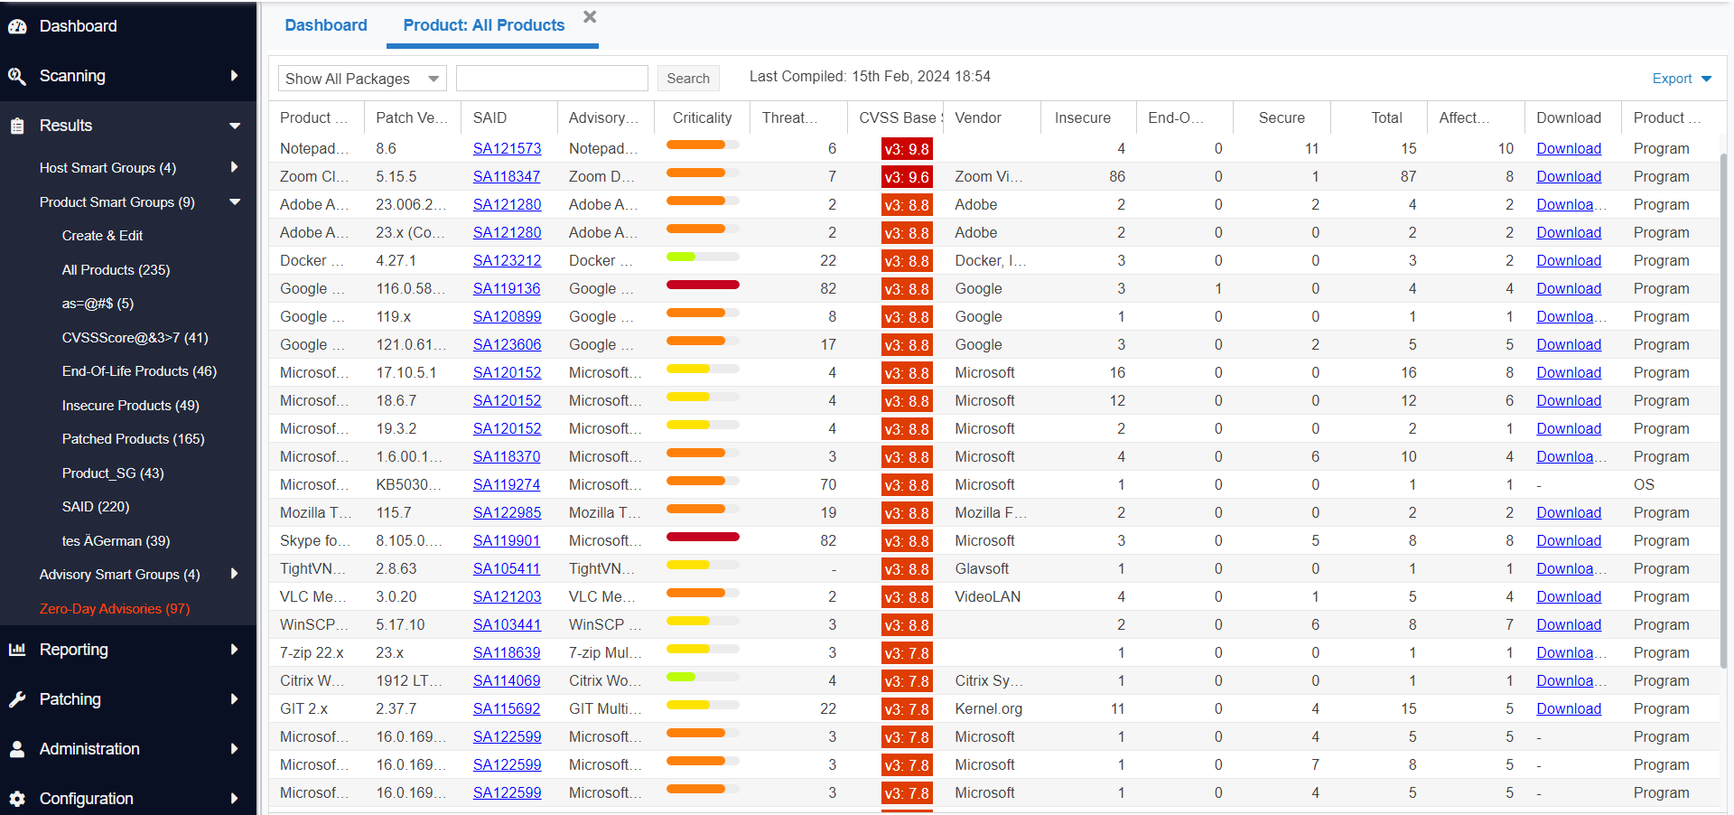Expand Host Smart Groups (4) submenu
Viewport: 1734px width, 815px height.
click(x=235, y=167)
